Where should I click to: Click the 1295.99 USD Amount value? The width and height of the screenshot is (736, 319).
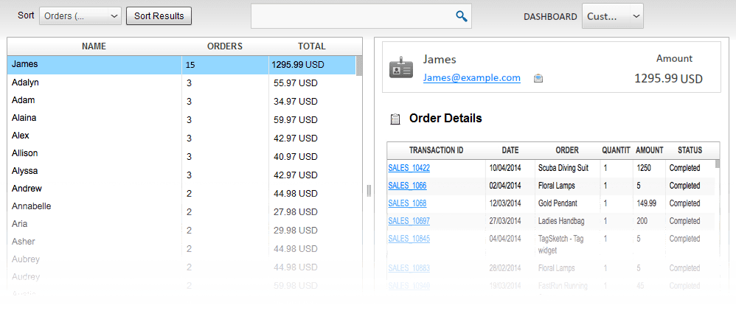(668, 78)
